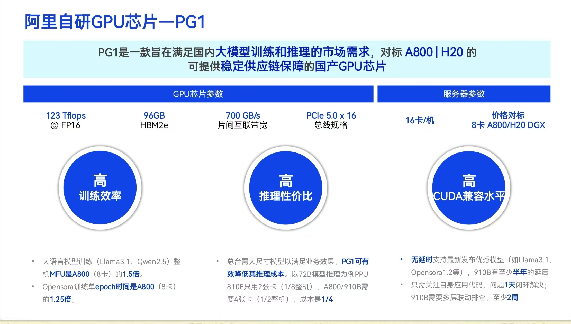The image size is (571, 324).
Task: Select the GPU芯片参数 header bar
Action: coord(198,94)
